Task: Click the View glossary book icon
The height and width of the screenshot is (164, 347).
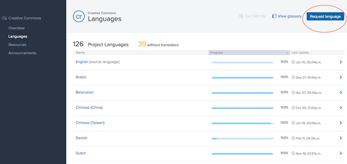Action: [274, 16]
